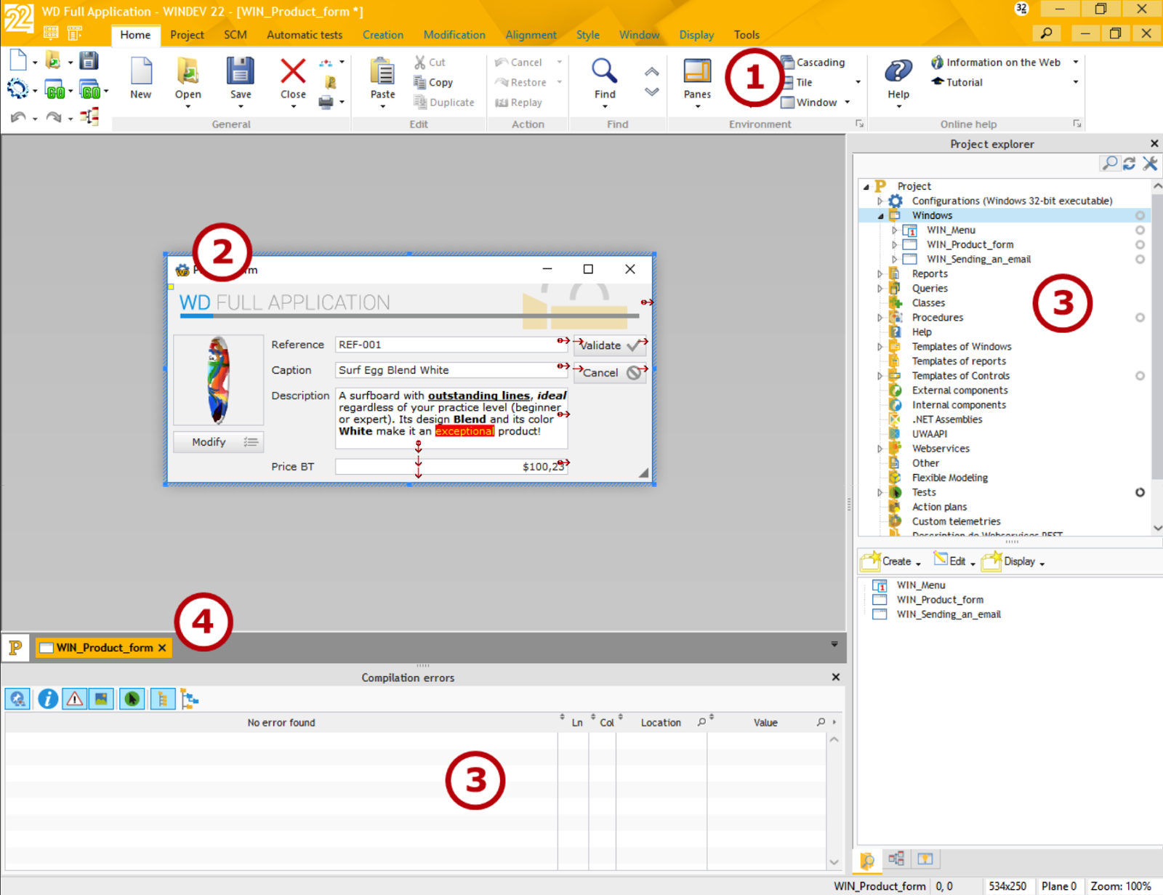Expand the Reports node in the project tree
The height and width of the screenshot is (895, 1163).
coord(880,274)
